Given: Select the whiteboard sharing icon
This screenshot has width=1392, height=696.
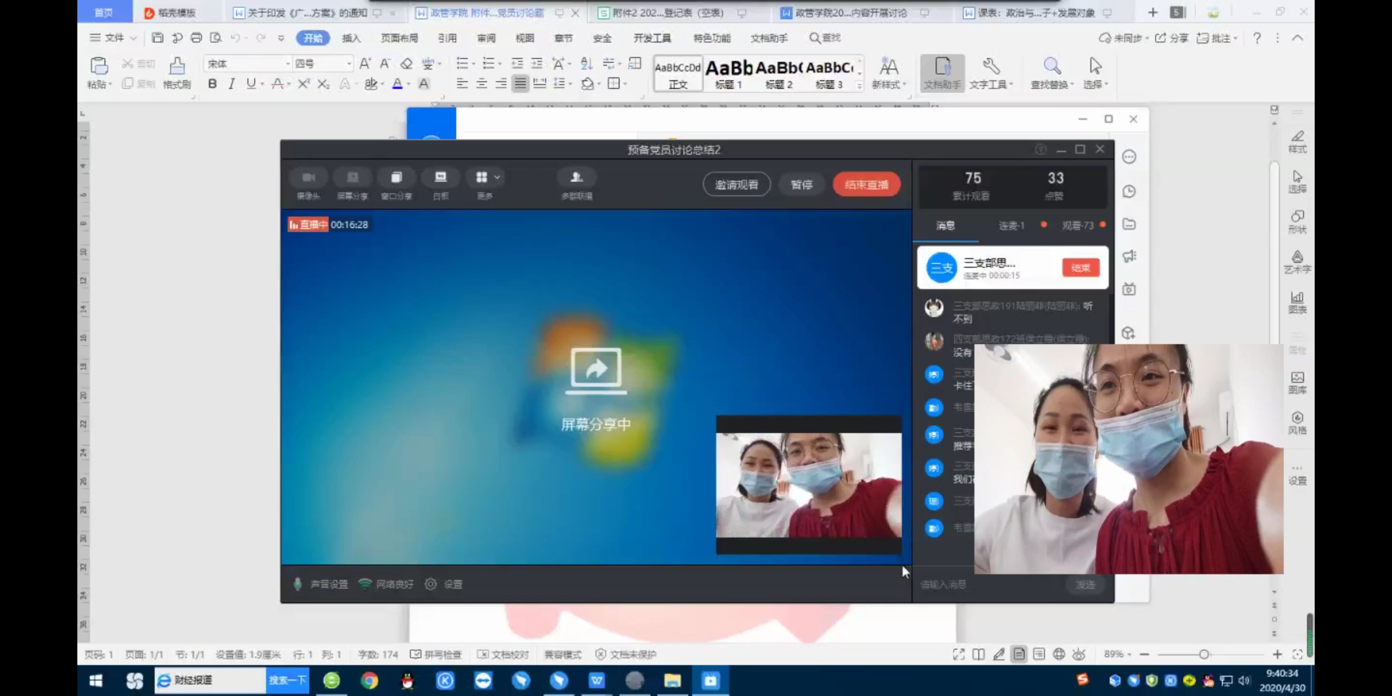Looking at the screenshot, I should pyautogui.click(x=440, y=178).
